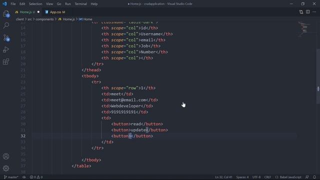Open the Help menu
Image resolution: width=320 pixels, height=180 pixels.
point(94,4)
